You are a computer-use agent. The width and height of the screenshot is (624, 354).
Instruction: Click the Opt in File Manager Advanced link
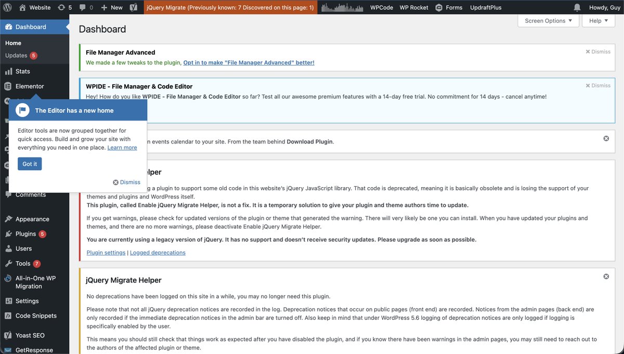(x=249, y=62)
